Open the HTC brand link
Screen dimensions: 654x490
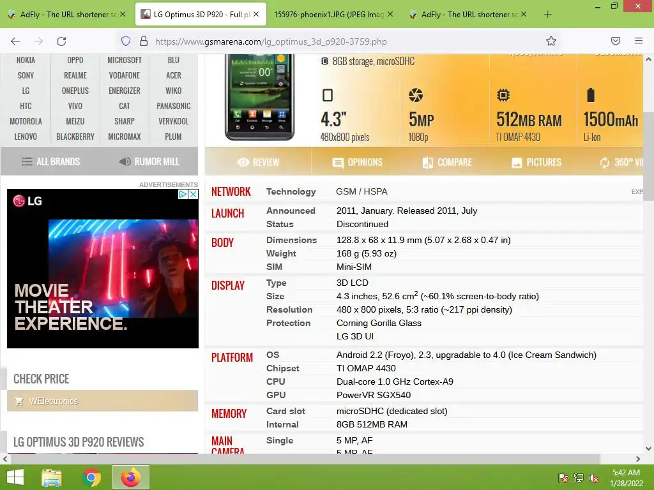26,107
